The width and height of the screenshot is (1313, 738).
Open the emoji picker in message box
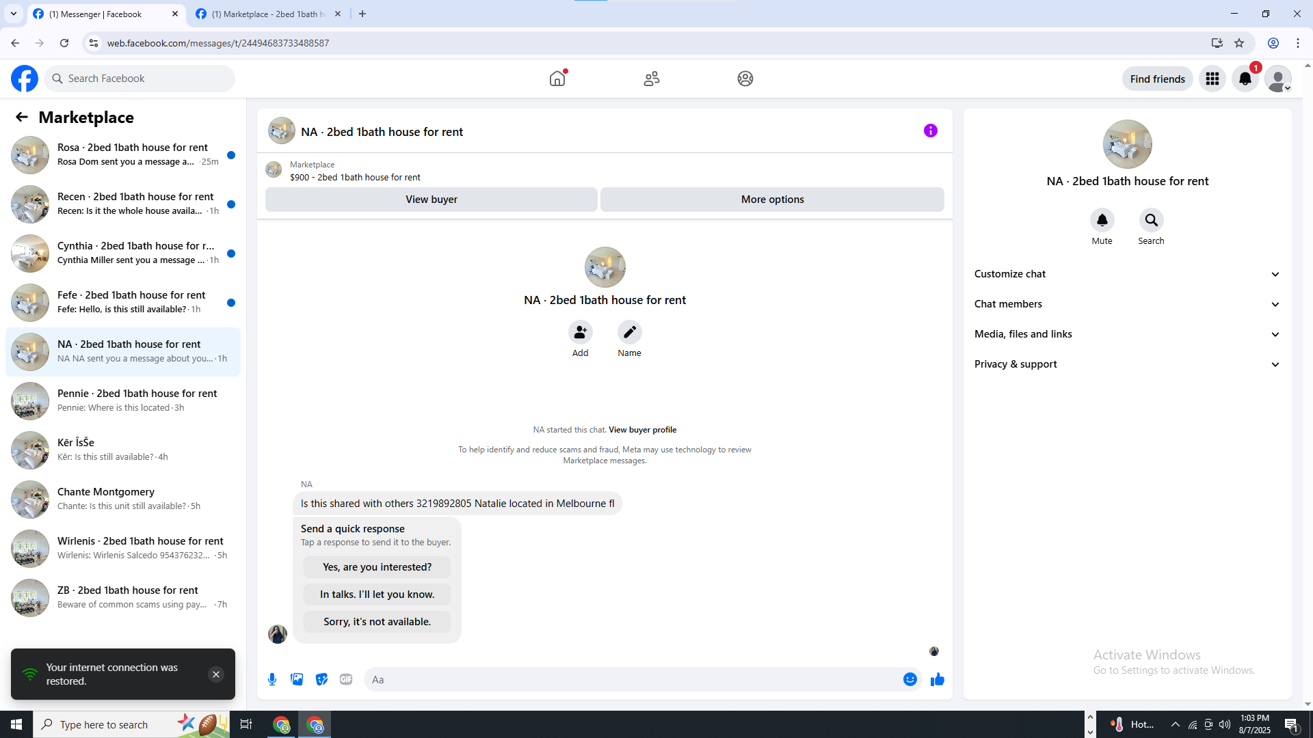pyautogui.click(x=910, y=679)
